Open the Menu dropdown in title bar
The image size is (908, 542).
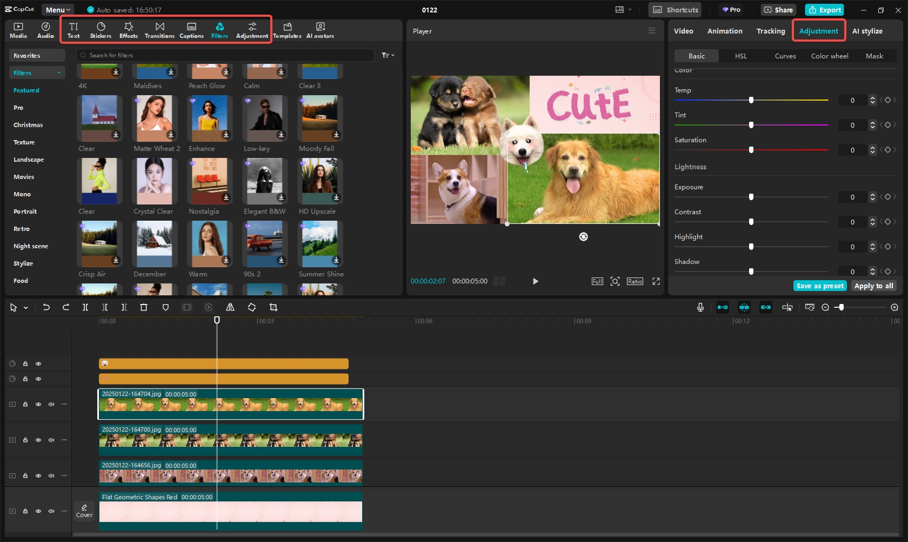58,10
